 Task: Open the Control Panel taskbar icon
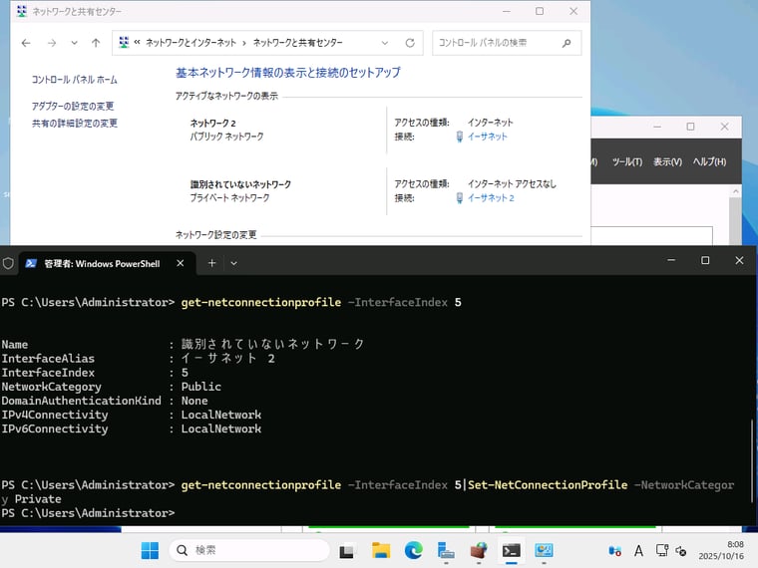coord(544,550)
